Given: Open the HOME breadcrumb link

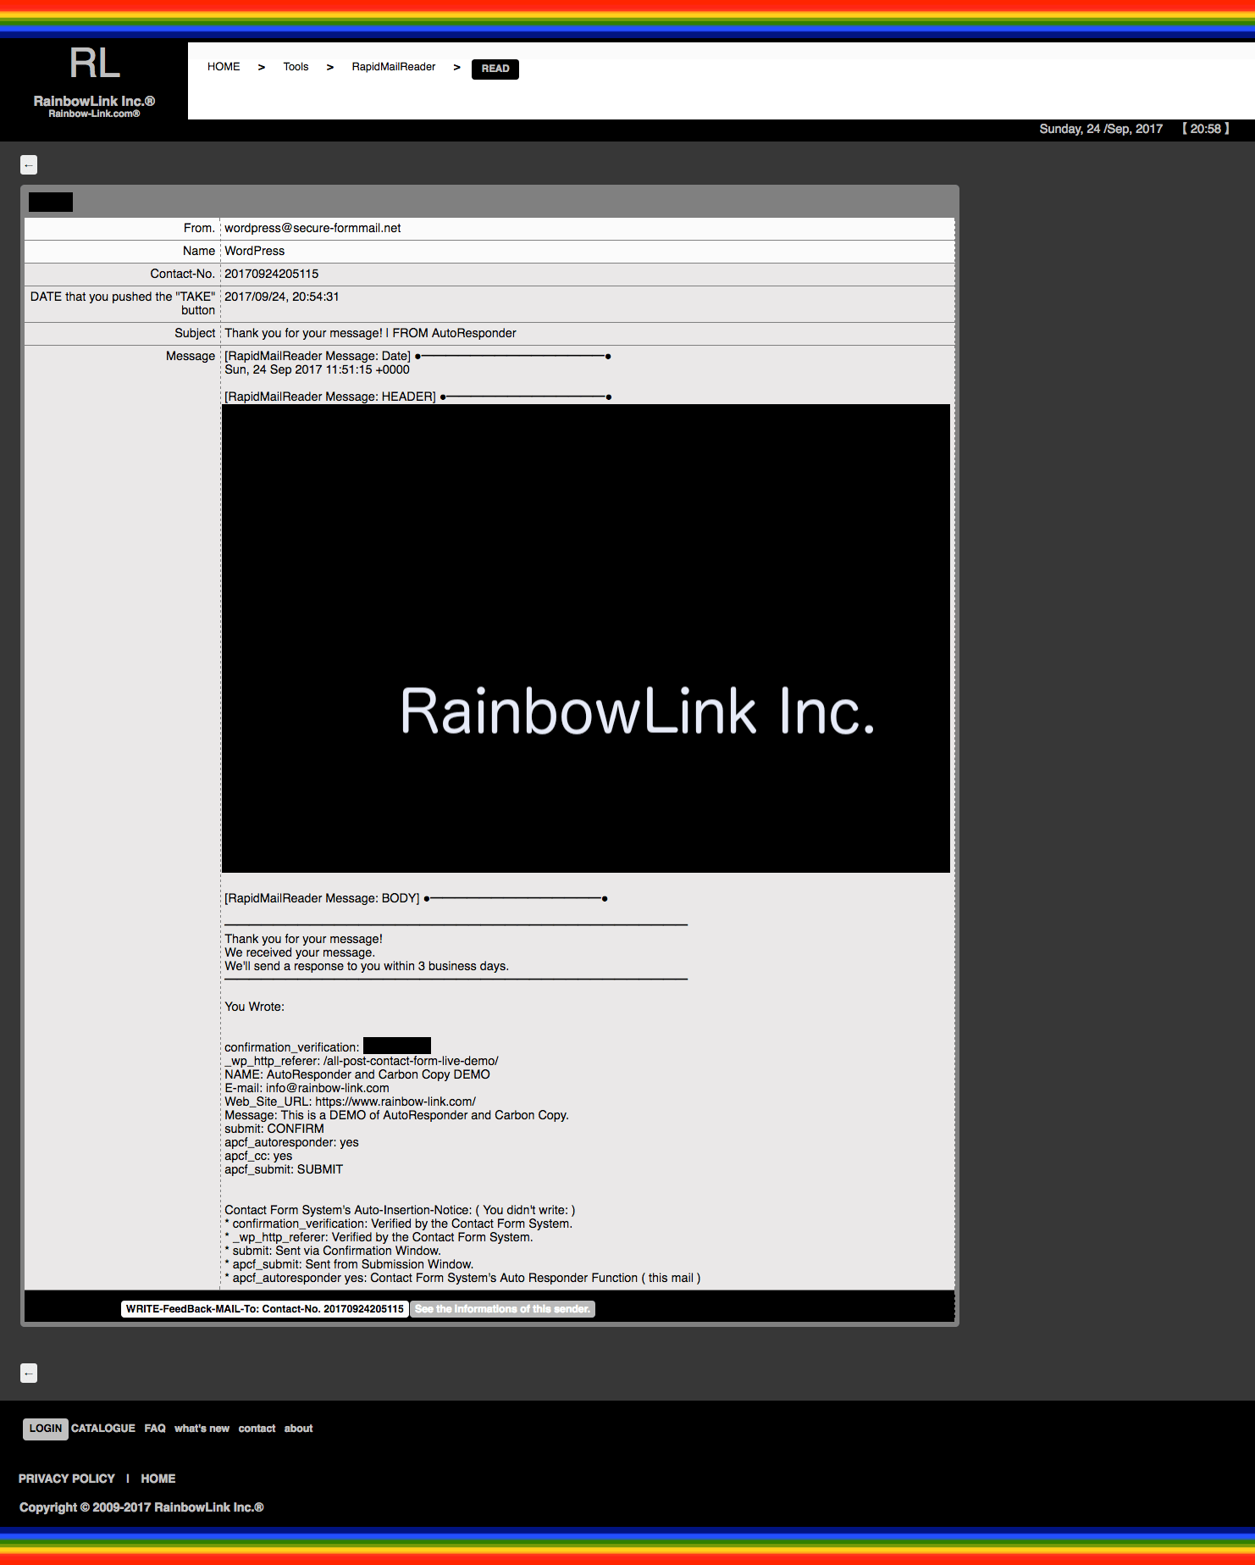Looking at the screenshot, I should click(224, 67).
